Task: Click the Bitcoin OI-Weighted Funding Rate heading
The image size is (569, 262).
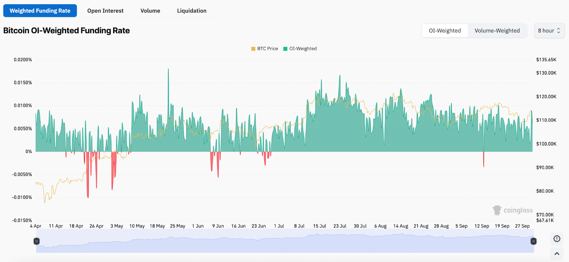Action: [67, 31]
